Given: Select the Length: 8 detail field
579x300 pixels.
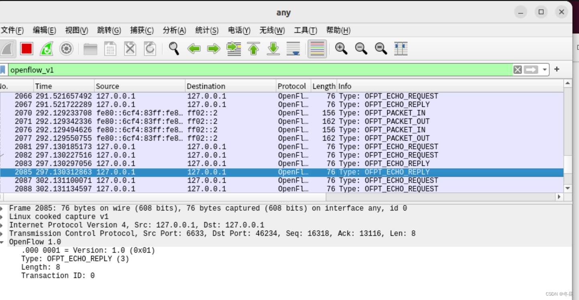Looking at the screenshot, I should pyautogui.click(x=41, y=267).
